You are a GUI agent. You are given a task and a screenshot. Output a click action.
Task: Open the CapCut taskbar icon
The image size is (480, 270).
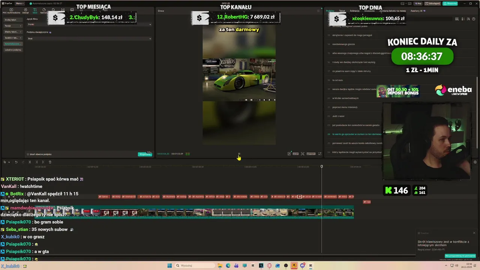tap(310, 265)
